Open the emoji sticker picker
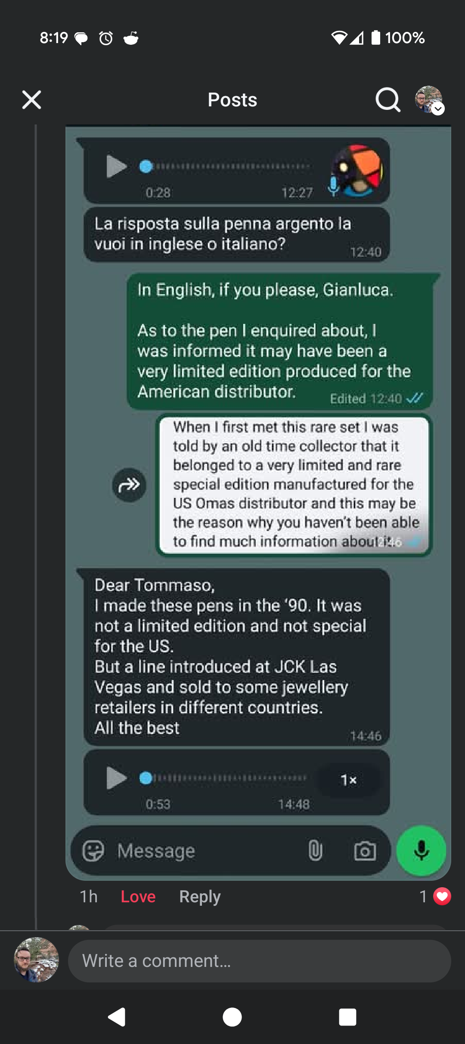The image size is (465, 1044). coord(93,851)
